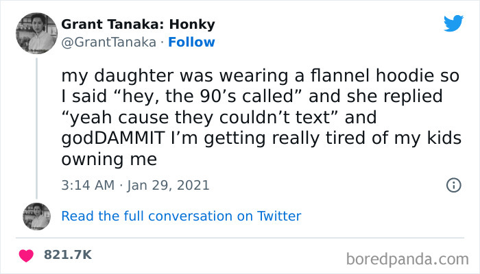The height and width of the screenshot is (274, 480).
Task: Open Grant Tanaka's large profile avatar
Action: tap(36, 32)
